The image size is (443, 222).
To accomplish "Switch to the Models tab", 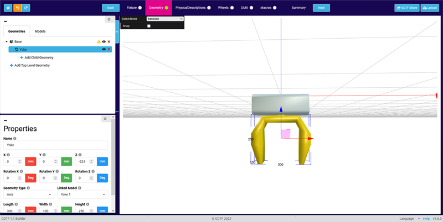I will (x=40, y=31).
